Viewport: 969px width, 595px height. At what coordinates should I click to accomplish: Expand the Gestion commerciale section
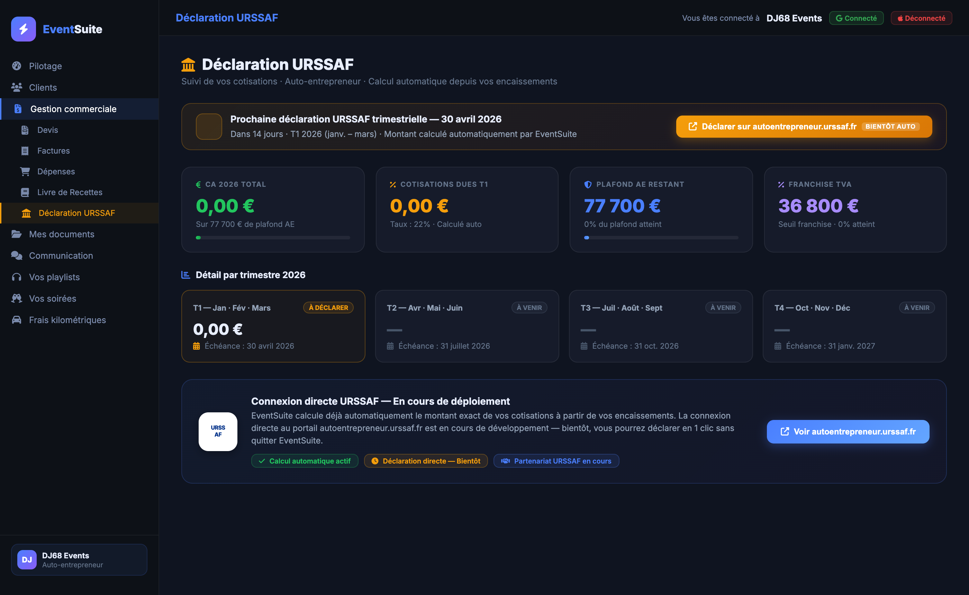(74, 109)
